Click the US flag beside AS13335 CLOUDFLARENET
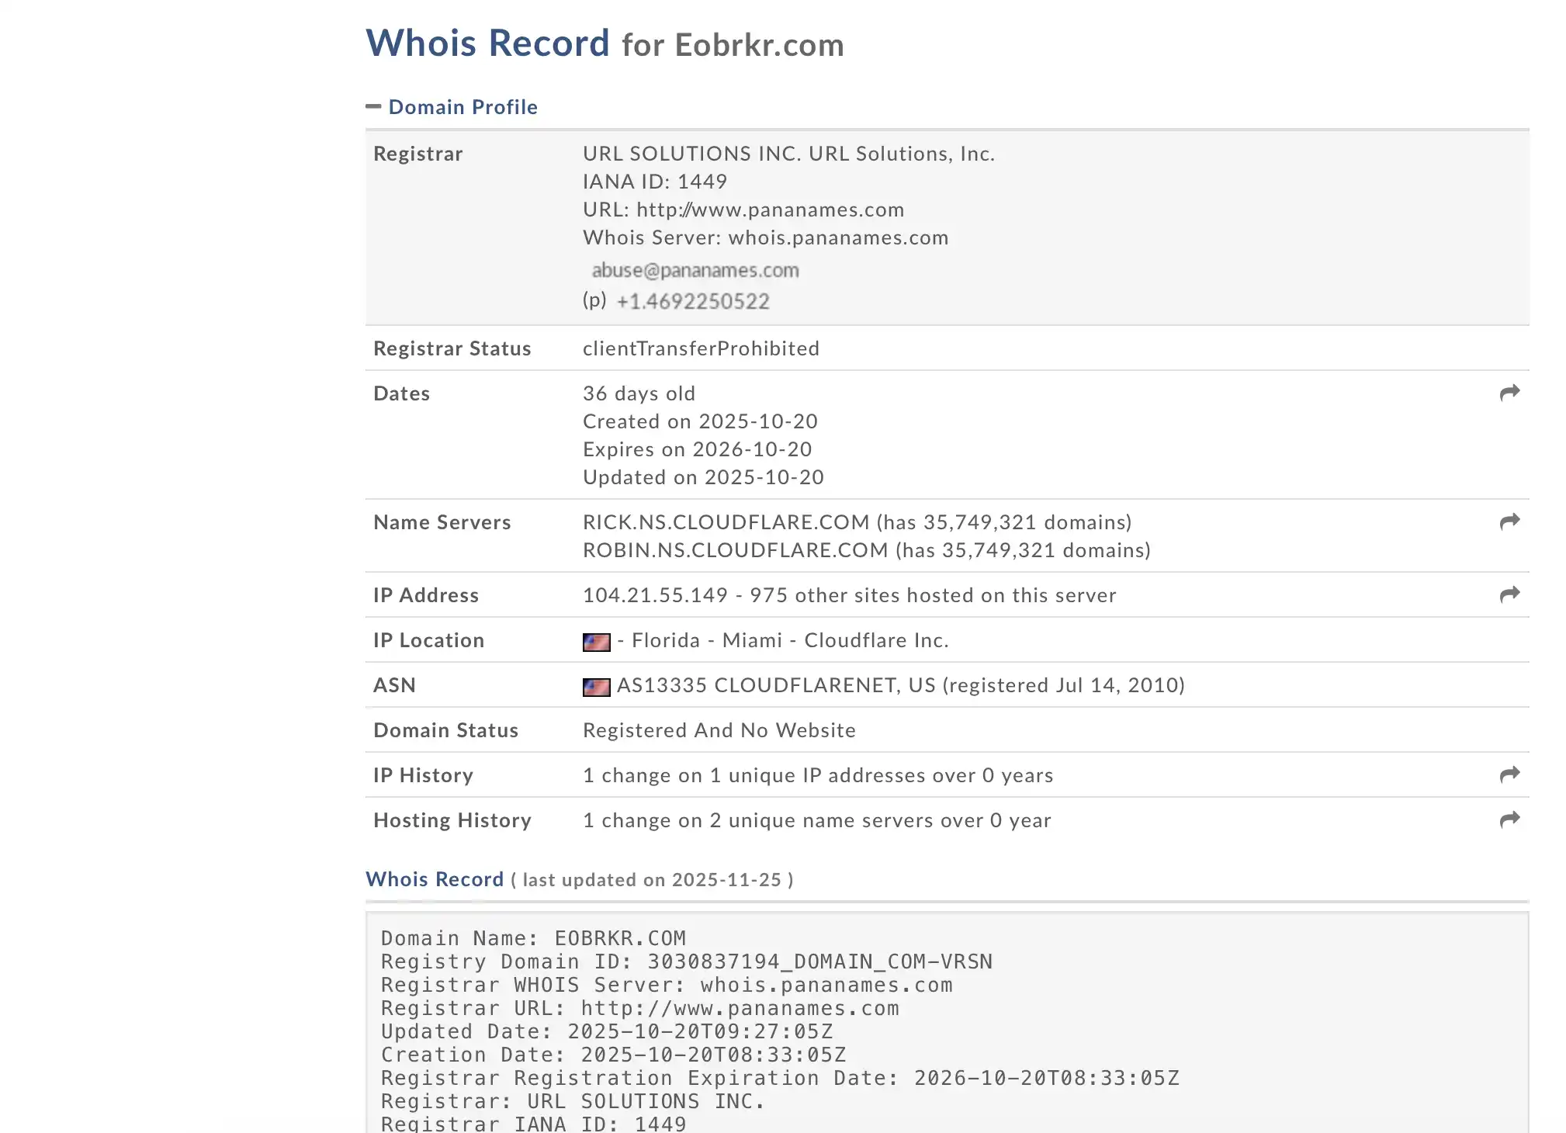 click(596, 687)
